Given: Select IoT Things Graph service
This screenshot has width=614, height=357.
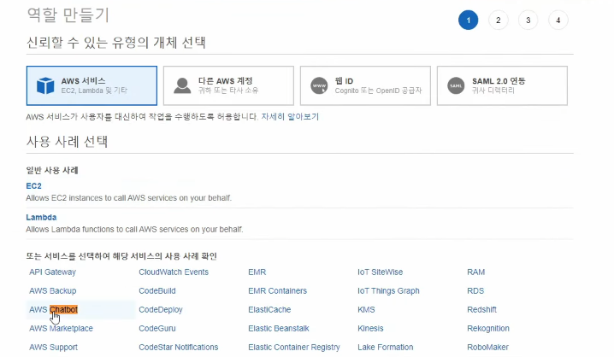Looking at the screenshot, I should [x=388, y=291].
